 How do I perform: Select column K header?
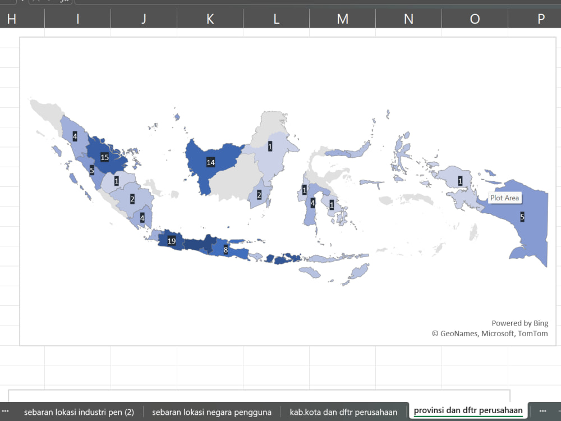click(x=210, y=19)
